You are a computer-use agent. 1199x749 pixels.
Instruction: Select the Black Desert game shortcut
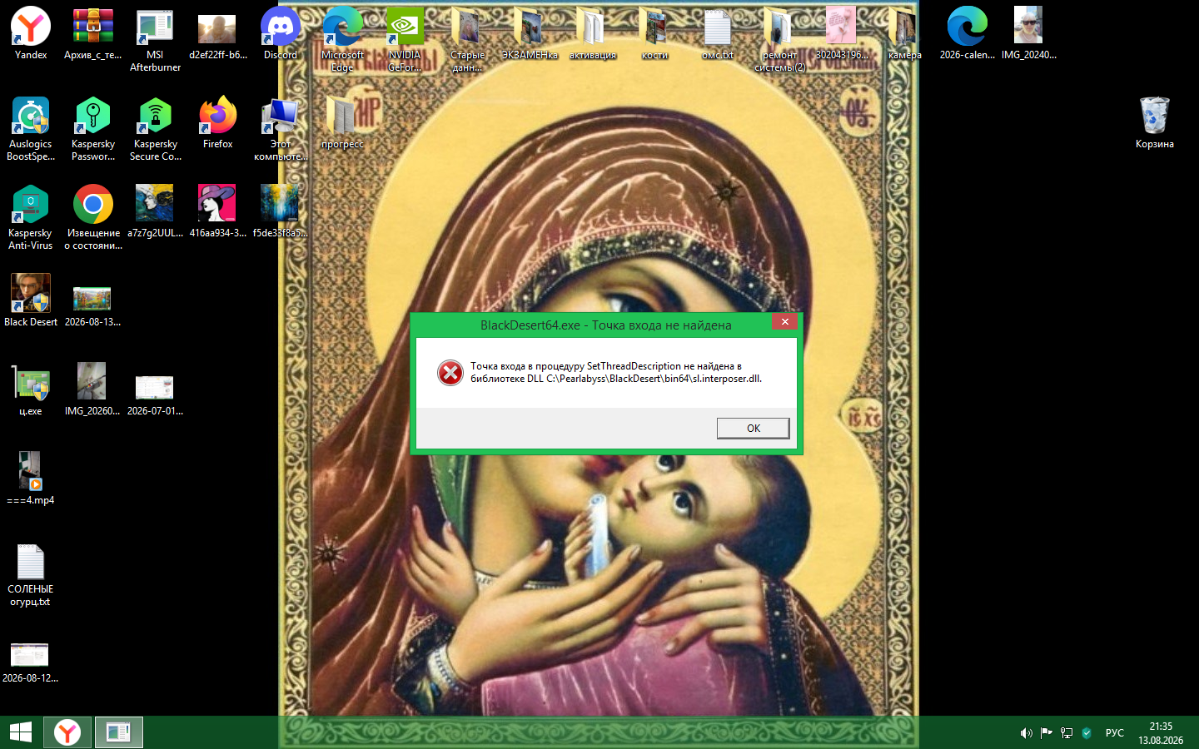(31, 301)
